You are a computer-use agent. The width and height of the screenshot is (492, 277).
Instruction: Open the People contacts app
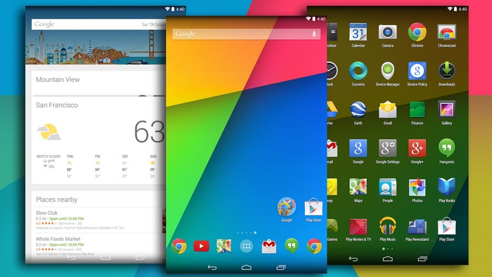pyautogui.click(x=388, y=190)
